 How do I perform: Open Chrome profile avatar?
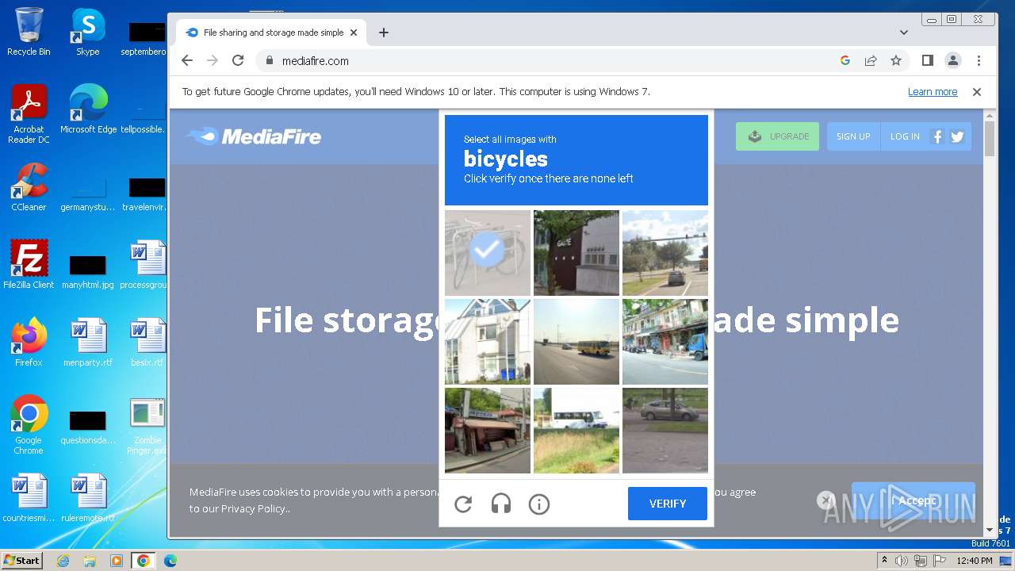tap(953, 60)
